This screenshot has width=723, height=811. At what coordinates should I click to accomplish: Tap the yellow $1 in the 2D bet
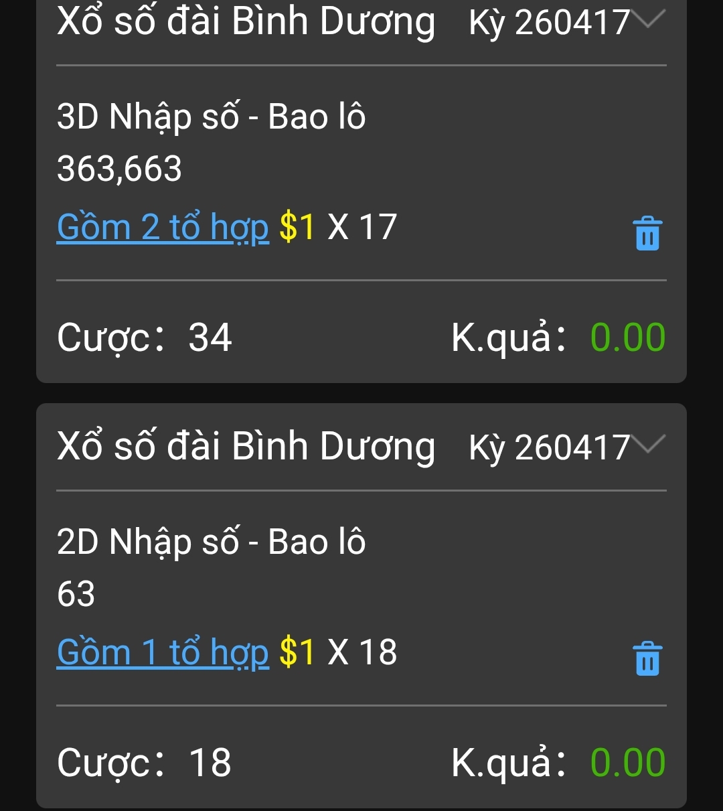click(x=297, y=652)
